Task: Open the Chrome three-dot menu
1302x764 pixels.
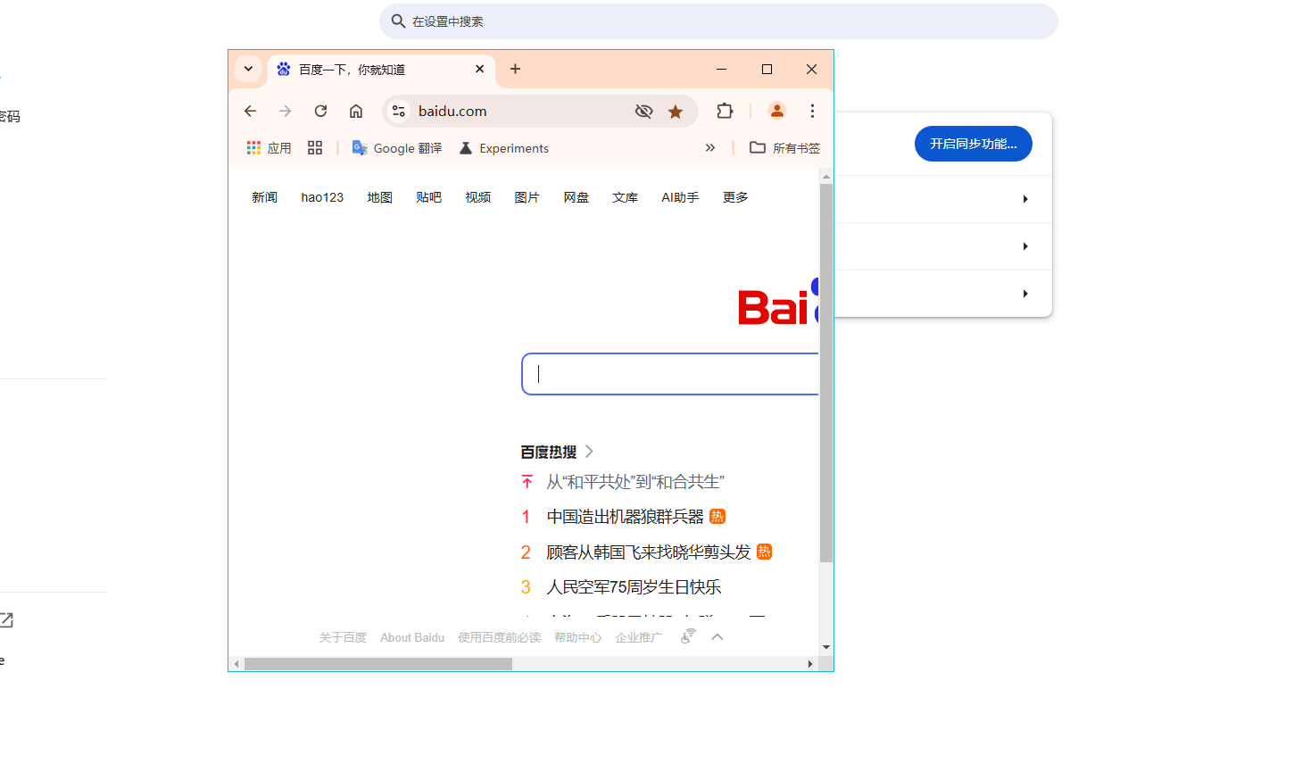Action: (812, 111)
